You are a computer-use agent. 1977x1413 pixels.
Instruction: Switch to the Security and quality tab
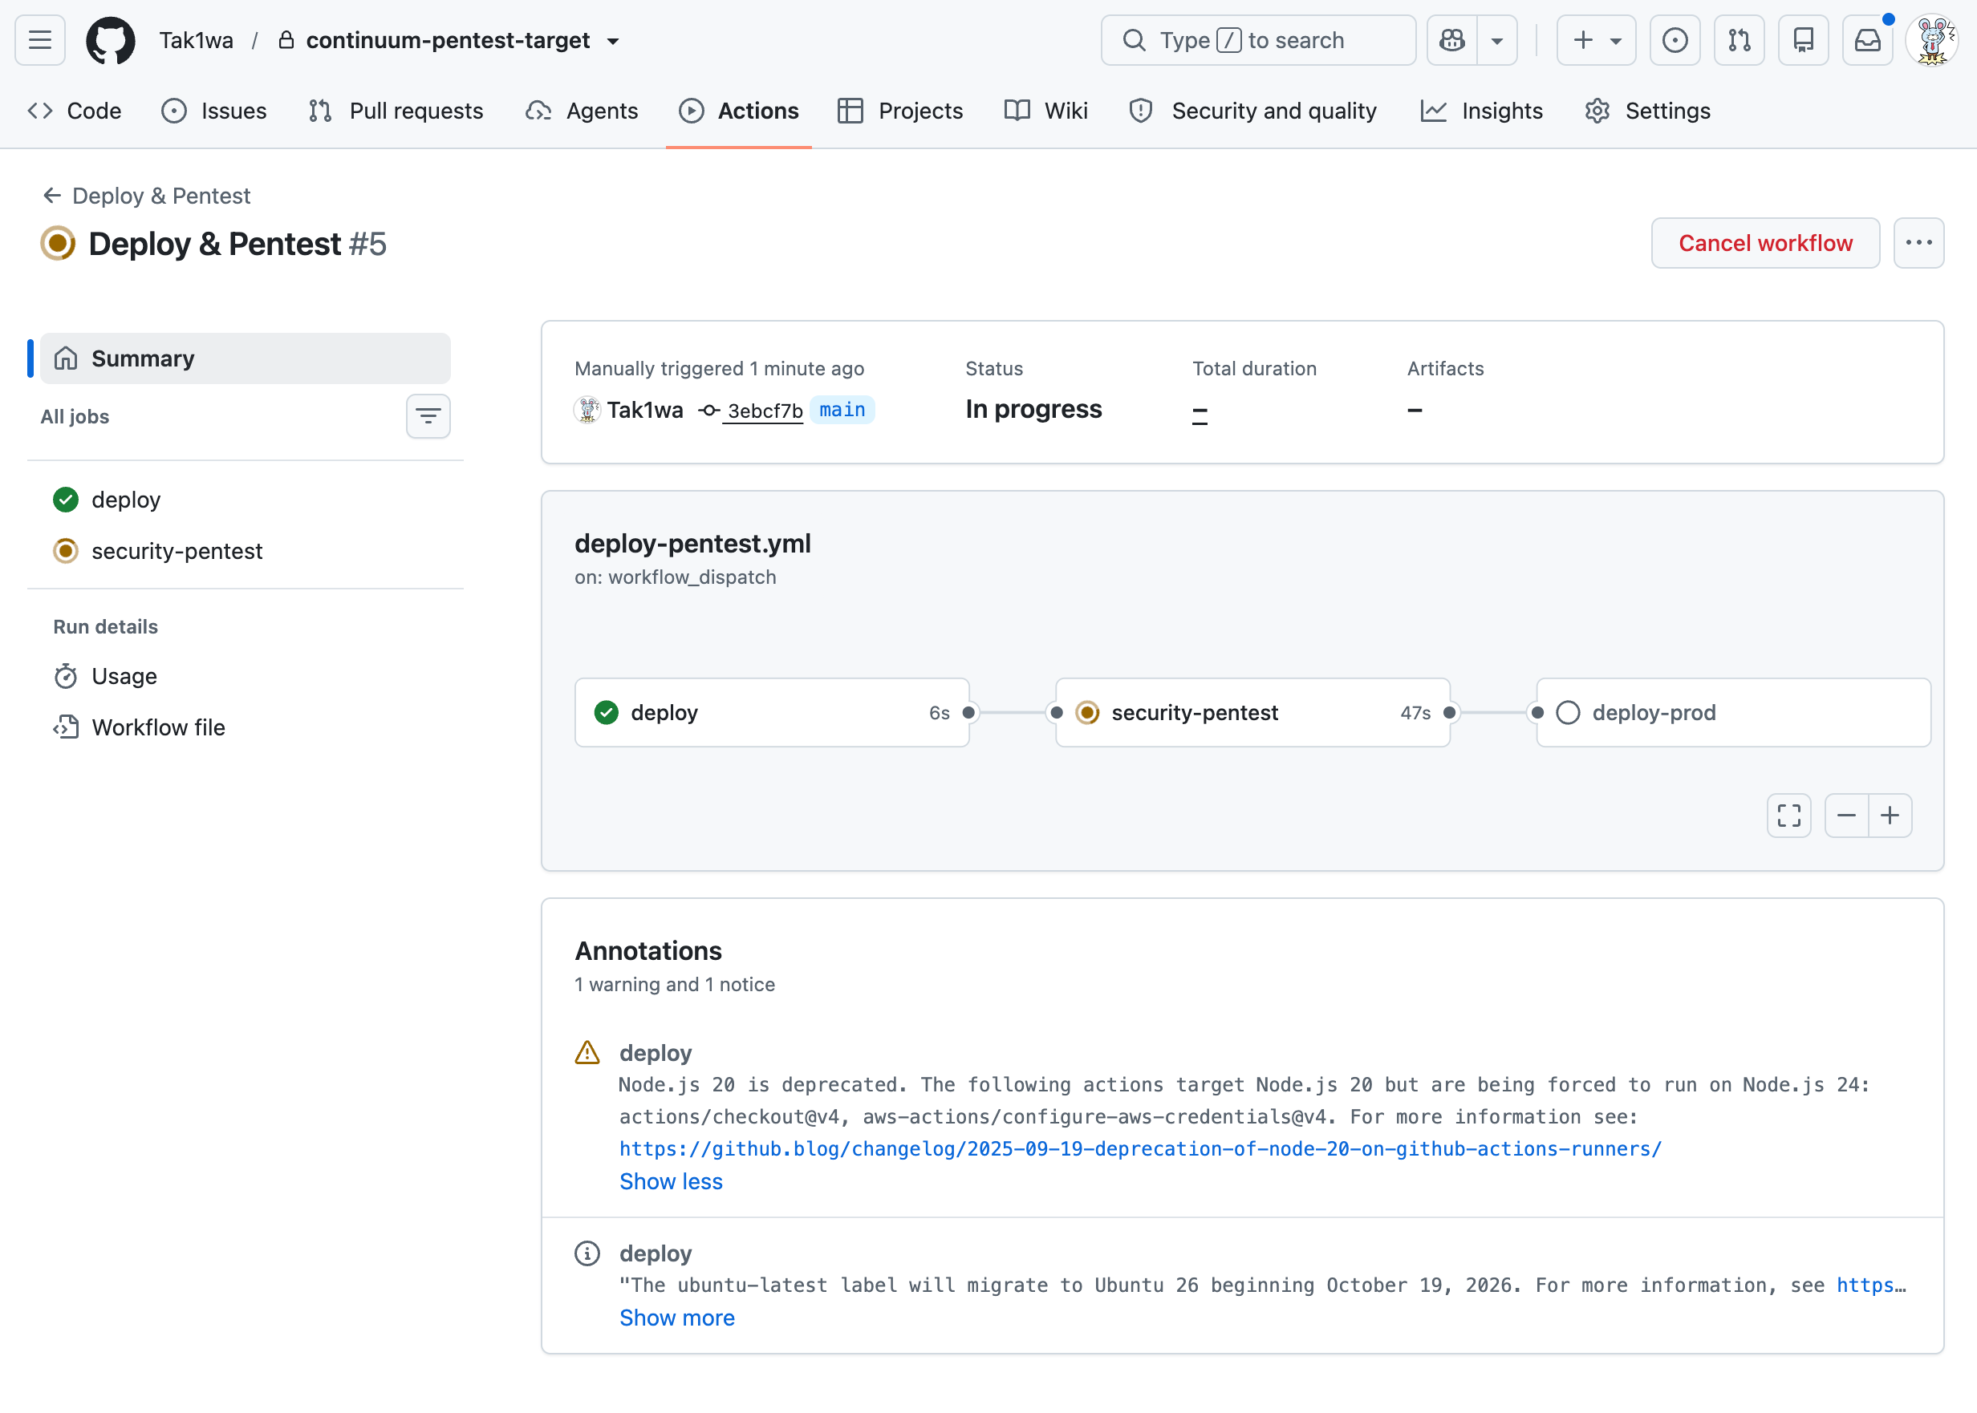point(1253,111)
